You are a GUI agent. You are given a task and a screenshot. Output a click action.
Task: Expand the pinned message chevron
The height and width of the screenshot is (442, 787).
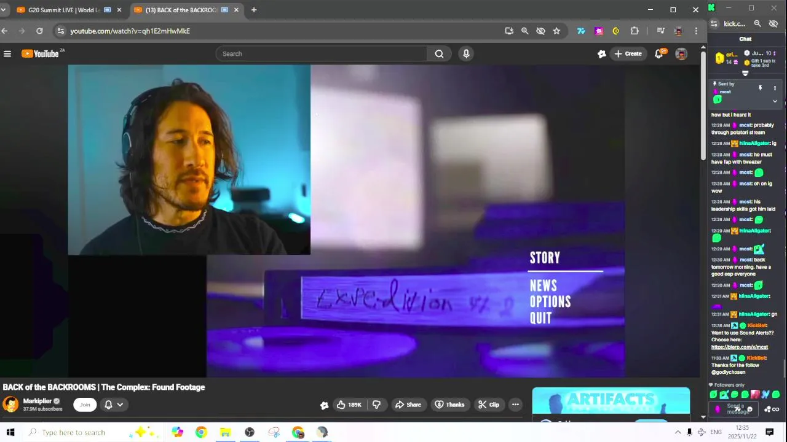point(775,101)
